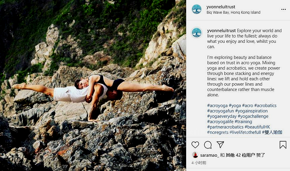Viewport: 290px width, 171px height.
Task: Click yvonneluitrust username in the caption
Action: pyautogui.click(x=221, y=31)
